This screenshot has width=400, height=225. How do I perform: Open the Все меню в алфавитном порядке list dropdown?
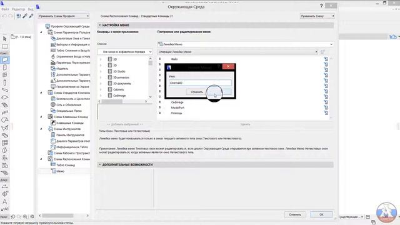(125, 52)
